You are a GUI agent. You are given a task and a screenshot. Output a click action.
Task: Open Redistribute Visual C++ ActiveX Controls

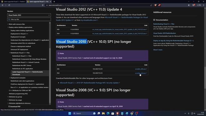[26, 62]
